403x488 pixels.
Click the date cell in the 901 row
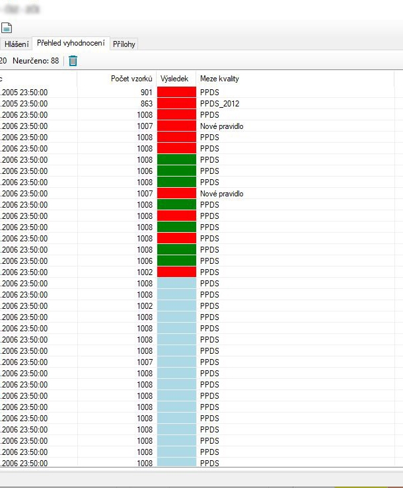click(38, 93)
